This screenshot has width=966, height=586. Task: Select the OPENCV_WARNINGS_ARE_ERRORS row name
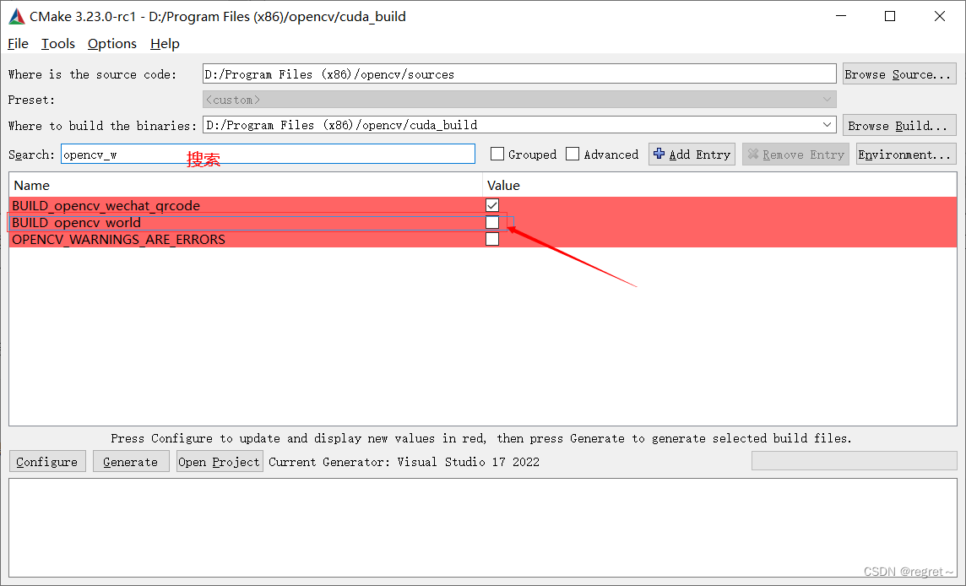[119, 239]
